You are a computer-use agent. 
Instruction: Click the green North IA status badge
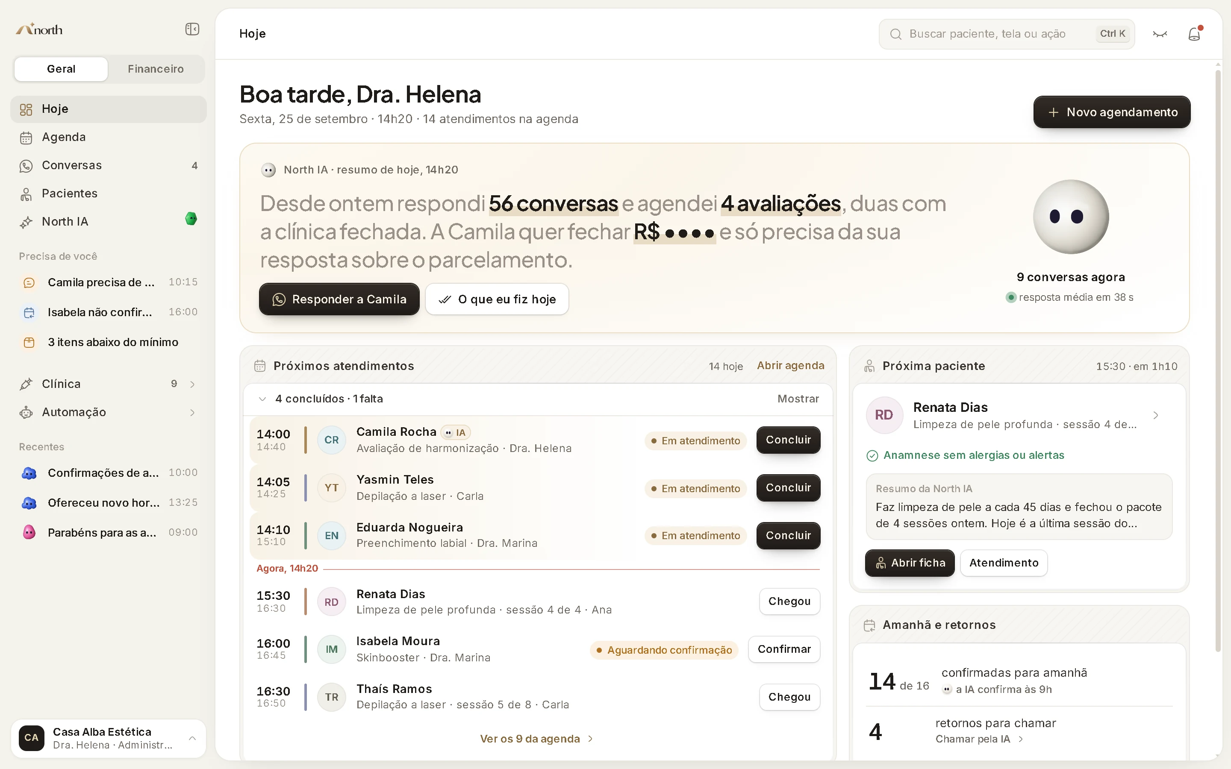pyautogui.click(x=191, y=219)
